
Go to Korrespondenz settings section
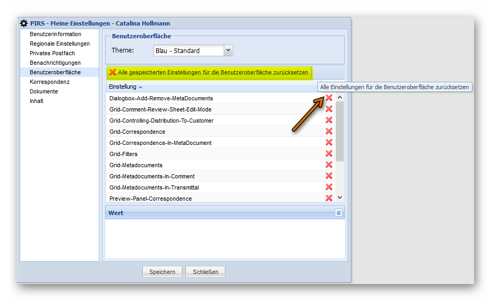pyautogui.click(x=49, y=82)
